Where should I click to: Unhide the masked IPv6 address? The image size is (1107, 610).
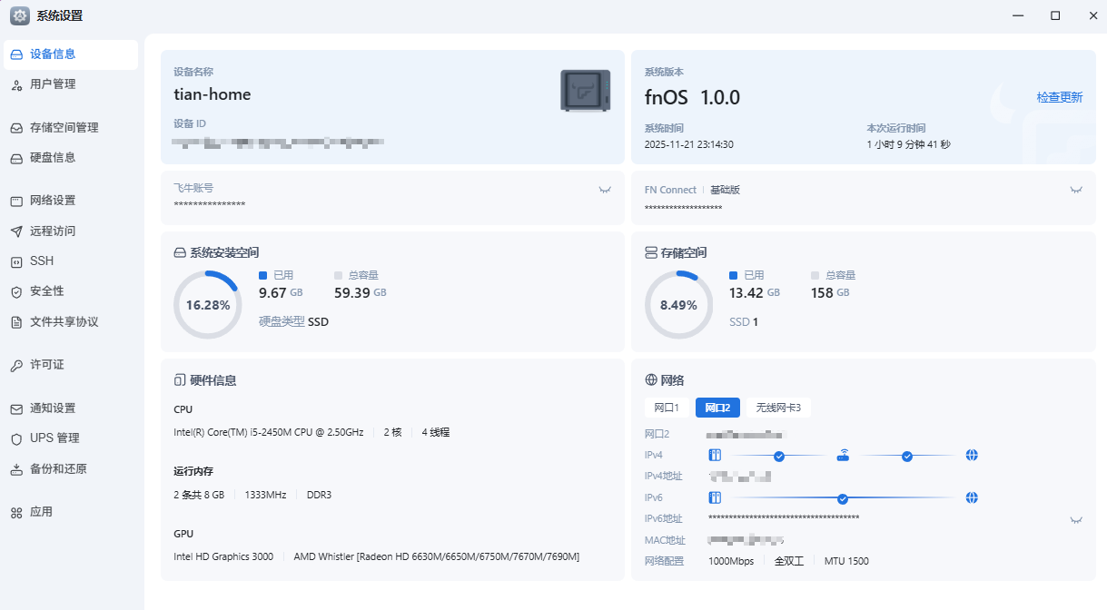coord(1076,520)
